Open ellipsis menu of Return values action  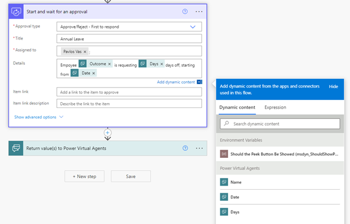pos(199,148)
